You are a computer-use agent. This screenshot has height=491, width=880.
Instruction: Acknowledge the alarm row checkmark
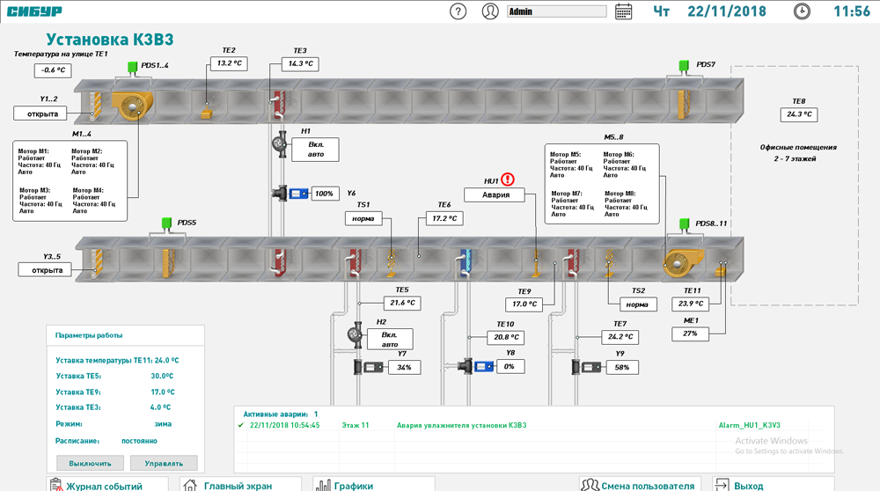tap(241, 425)
